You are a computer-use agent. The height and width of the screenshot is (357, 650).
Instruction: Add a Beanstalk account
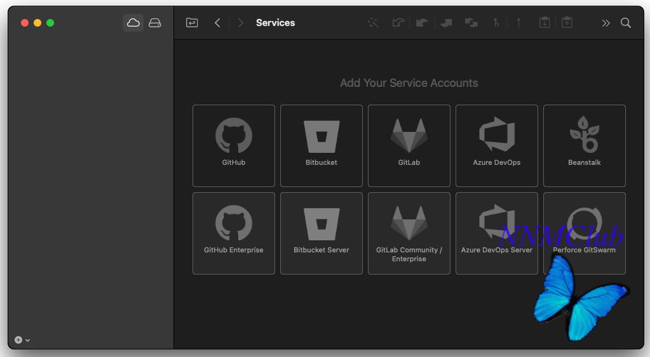pyautogui.click(x=585, y=146)
